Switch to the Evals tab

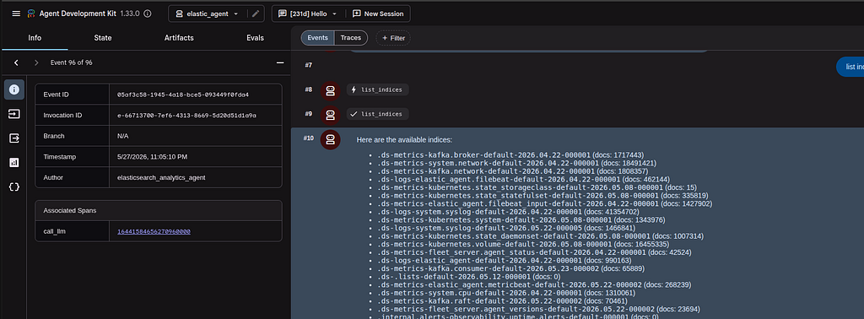[x=255, y=38]
